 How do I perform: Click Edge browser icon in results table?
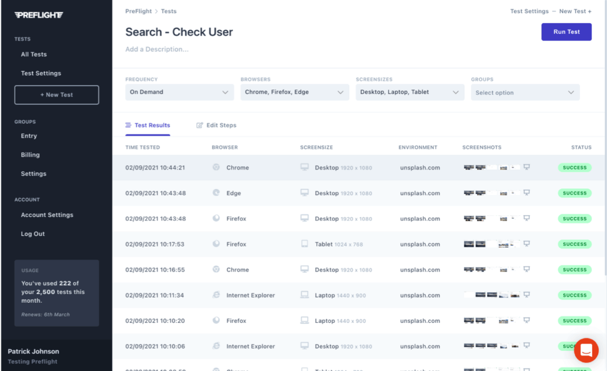pos(216,193)
